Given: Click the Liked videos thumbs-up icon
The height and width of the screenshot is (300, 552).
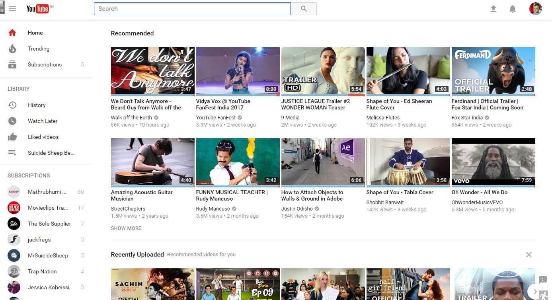Looking at the screenshot, I should 12,137.
